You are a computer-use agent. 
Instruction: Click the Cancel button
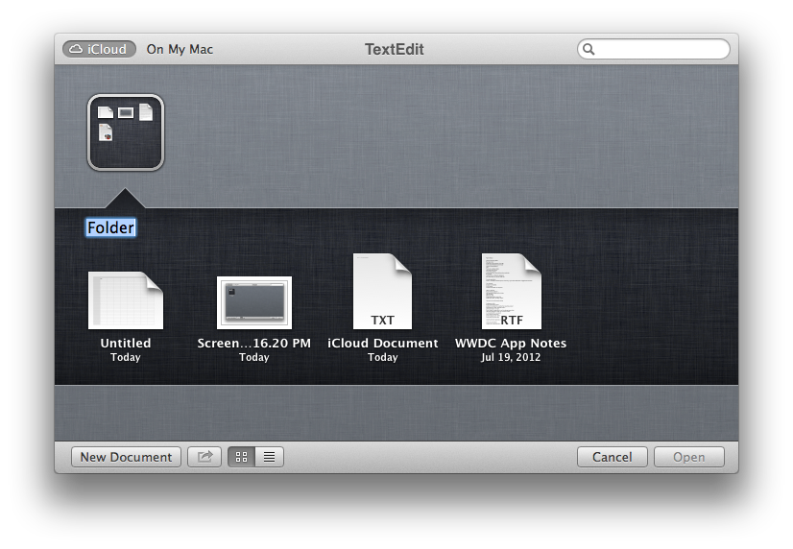pos(612,457)
